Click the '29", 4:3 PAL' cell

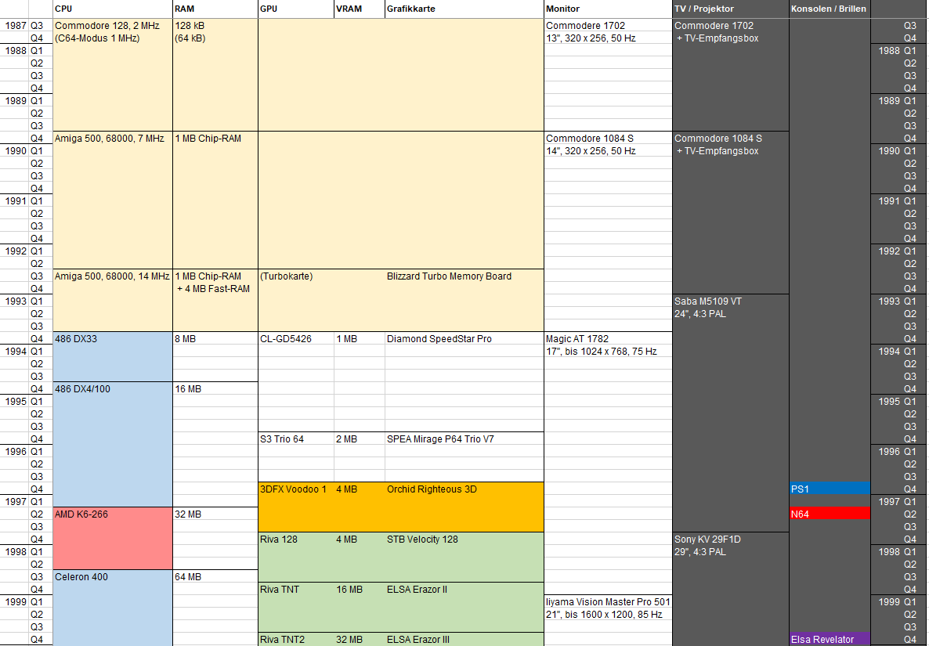tap(731, 551)
